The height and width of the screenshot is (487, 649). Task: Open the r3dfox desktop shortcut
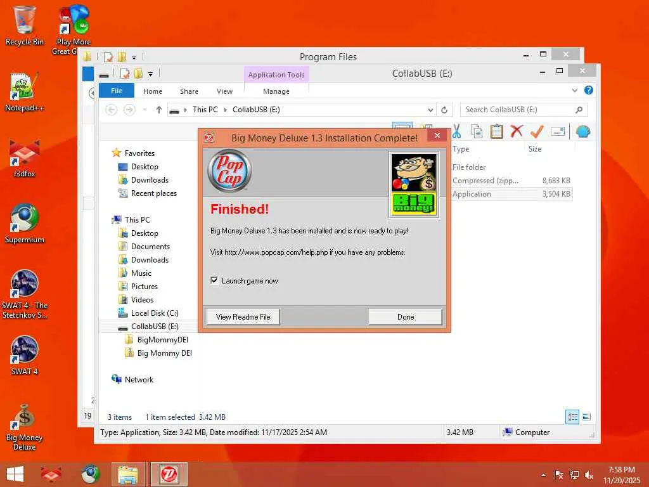(x=25, y=158)
